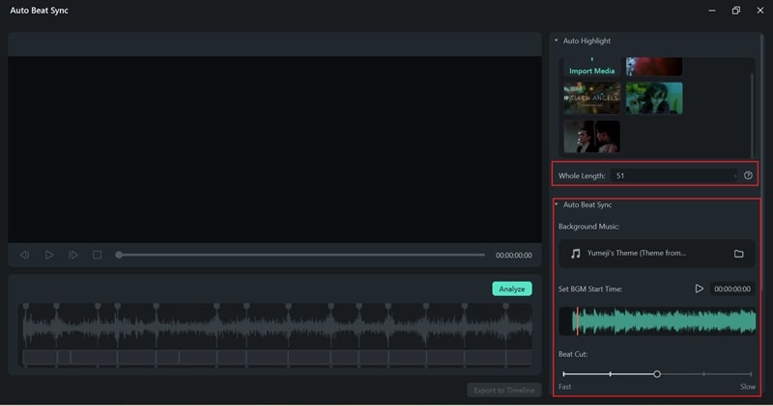Image resolution: width=773 pixels, height=406 pixels.
Task: Restore the Auto Beat Sync window size
Action: pos(736,11)
